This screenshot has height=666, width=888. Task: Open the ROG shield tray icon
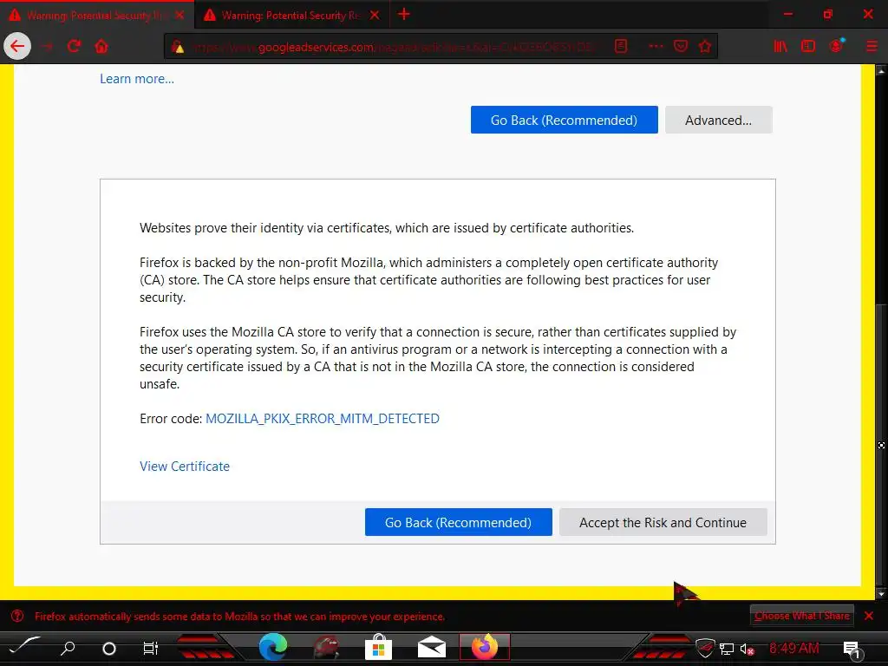[x=705, y=648]
